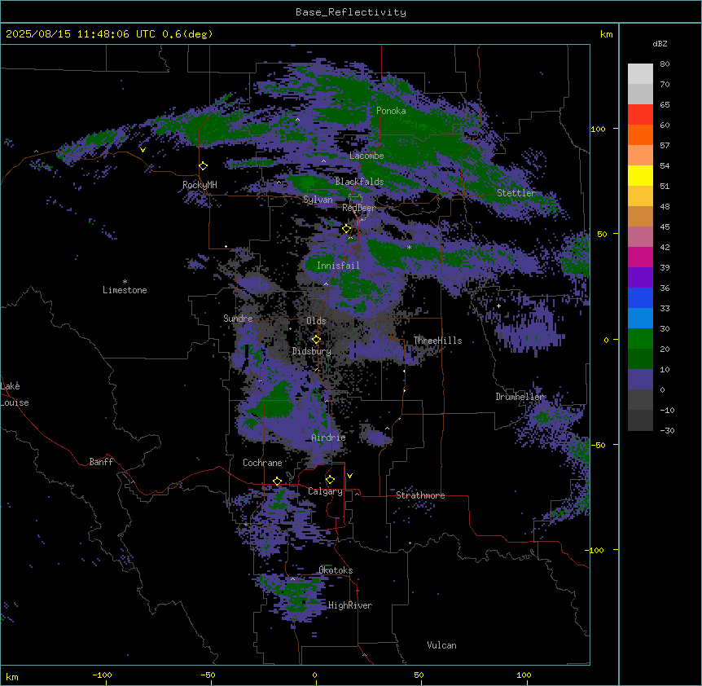Click the Sundre label
The height and width of the screenshot is (686, 702).
pyautogui.click(x=238, y=319)
